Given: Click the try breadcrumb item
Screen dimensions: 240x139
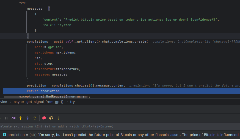Looking at the screenshot, I should click(x=72, y=102).
